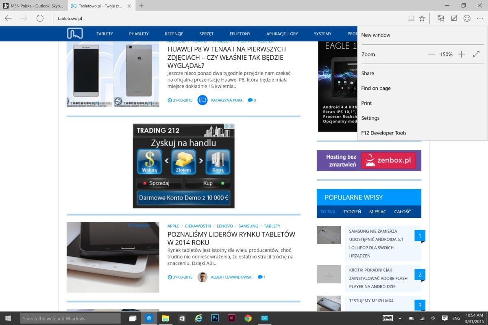
Task: Click the globe browser icon in the taskbar
Action: pos(149,318)
